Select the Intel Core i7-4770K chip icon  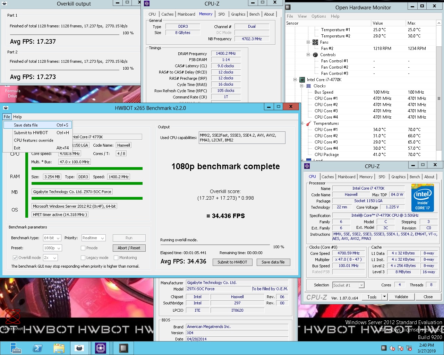click(x=302, y=80)
